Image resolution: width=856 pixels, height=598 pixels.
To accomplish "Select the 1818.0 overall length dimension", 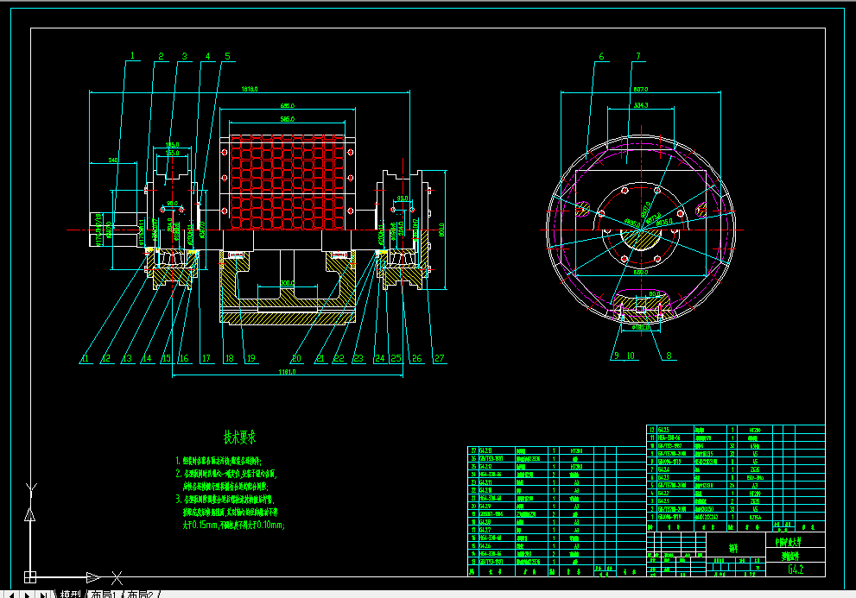I will 250,89.
